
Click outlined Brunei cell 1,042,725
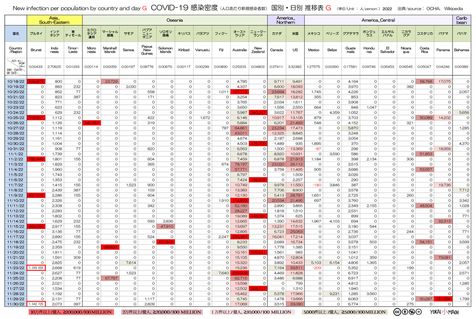coord(36,303)
